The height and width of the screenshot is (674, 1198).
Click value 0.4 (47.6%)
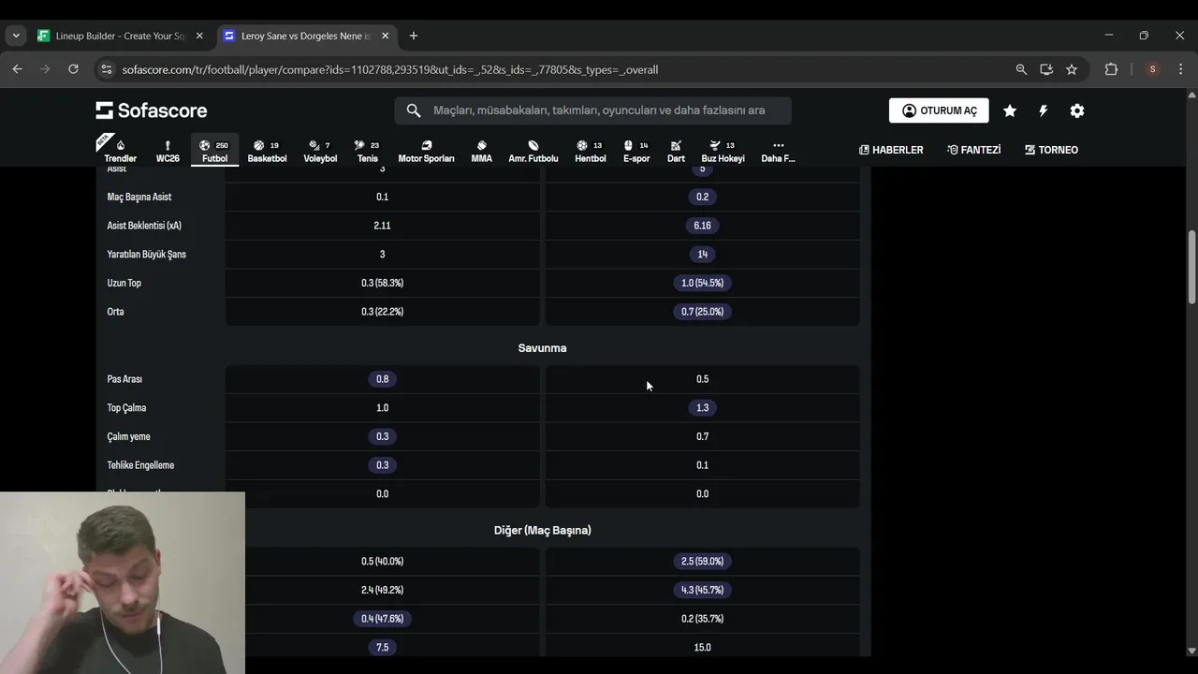(x=382, y=619)
